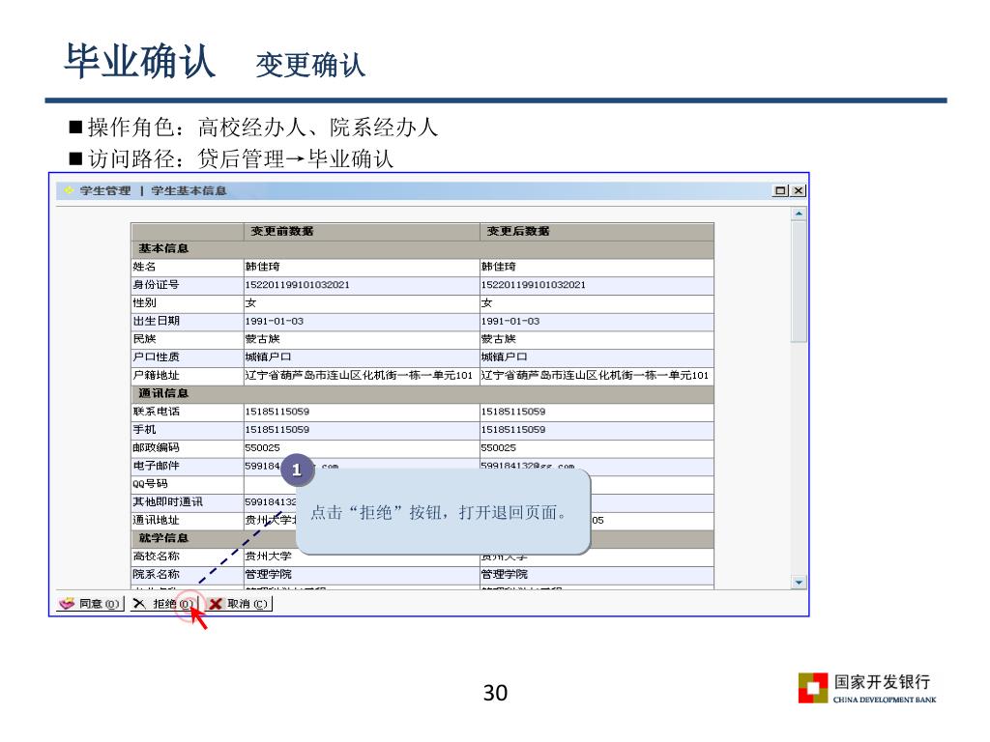The image size is (990, 742).
Task: Click the 其他即时通讯 row label
Action: coord(167,501)
